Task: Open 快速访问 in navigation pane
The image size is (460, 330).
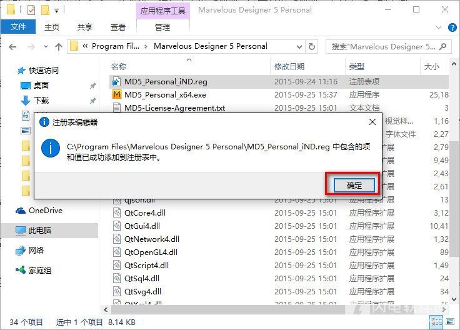Action: point(43,71)
